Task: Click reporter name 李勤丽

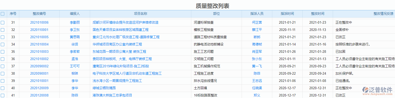Action: click(x=75, y=23)
